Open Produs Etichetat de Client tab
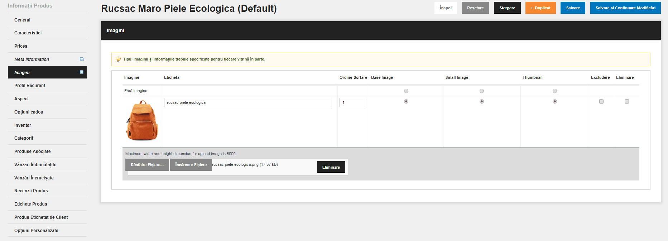Viewport: 668px width, 241px height. (47, 217)
